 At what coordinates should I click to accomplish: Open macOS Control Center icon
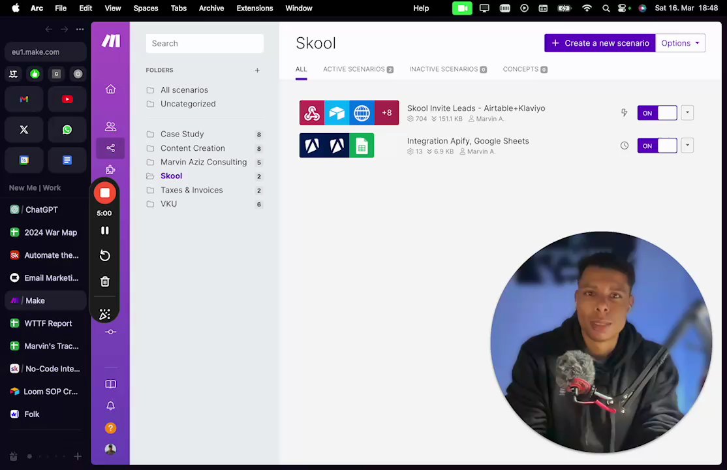[x=623, y=8]
